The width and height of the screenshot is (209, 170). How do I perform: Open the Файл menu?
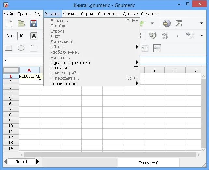point(9,14)
